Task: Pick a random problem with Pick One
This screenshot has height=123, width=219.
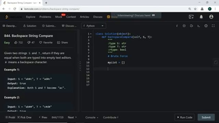Action: [24, 118]
